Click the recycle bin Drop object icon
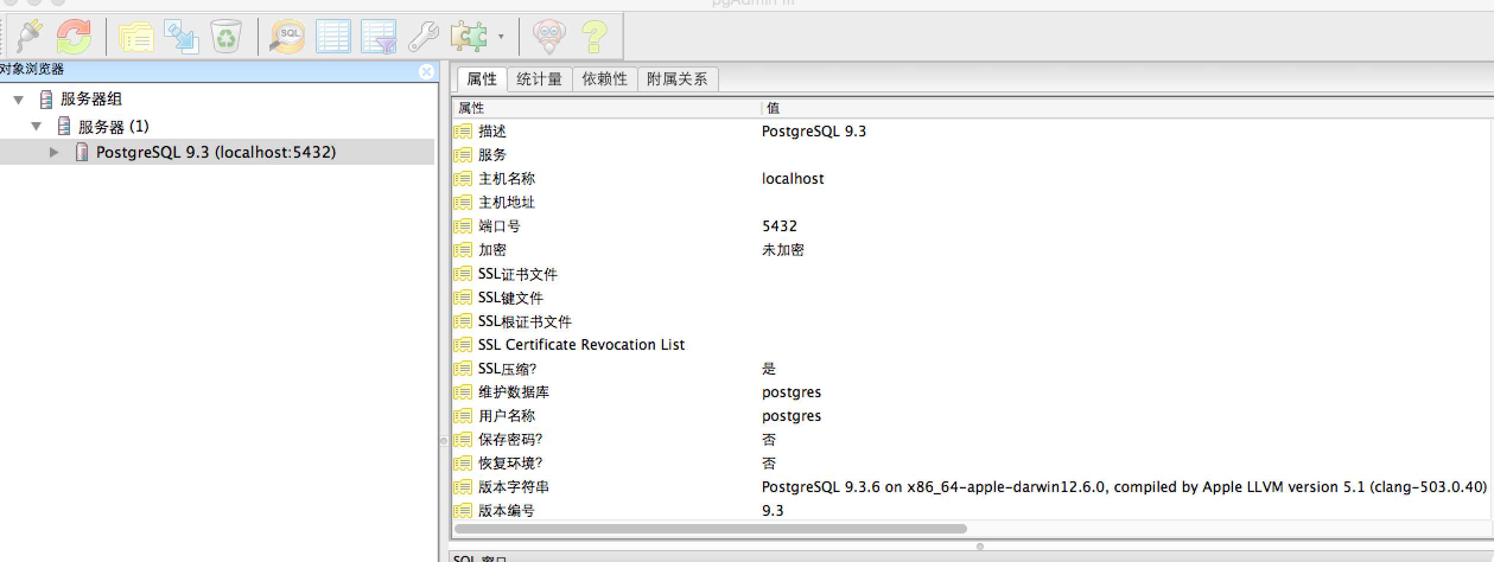 coord(226,36)
